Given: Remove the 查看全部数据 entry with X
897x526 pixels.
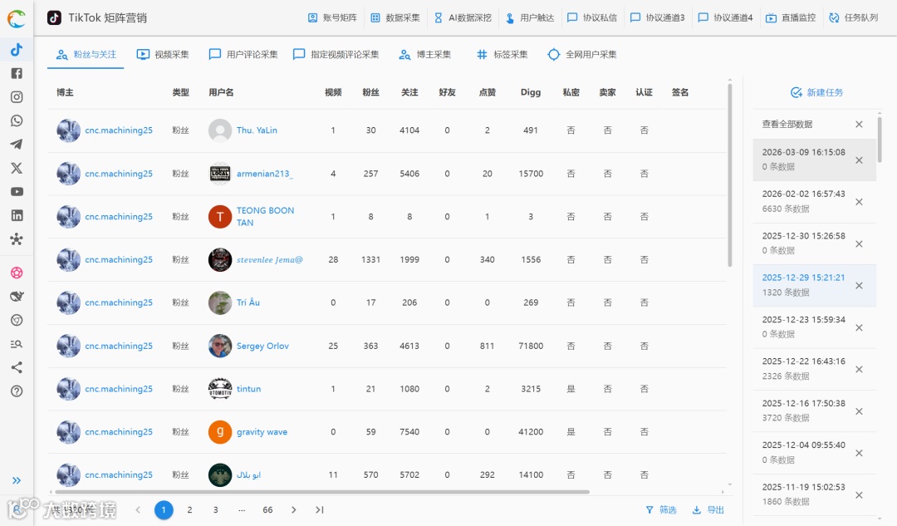Looking at the screenshot, I should (x=859, y=124).
